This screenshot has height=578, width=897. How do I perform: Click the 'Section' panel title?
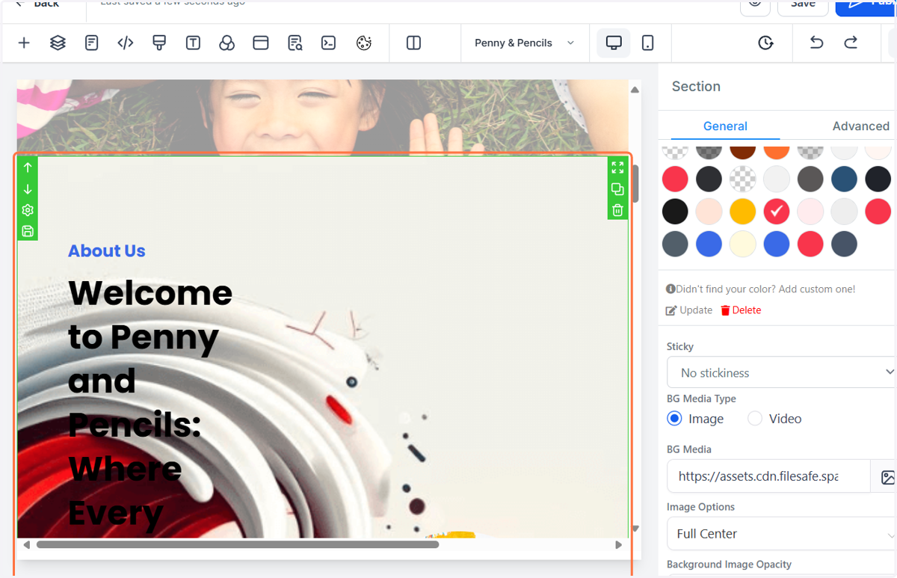pyautogui.click(x=696, y=87)
